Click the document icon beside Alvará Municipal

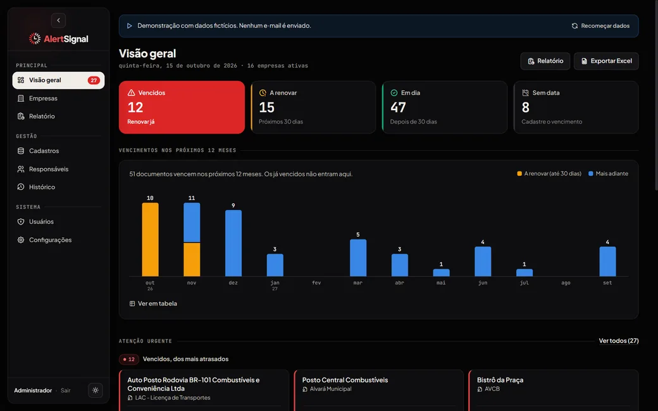[305, 390]
